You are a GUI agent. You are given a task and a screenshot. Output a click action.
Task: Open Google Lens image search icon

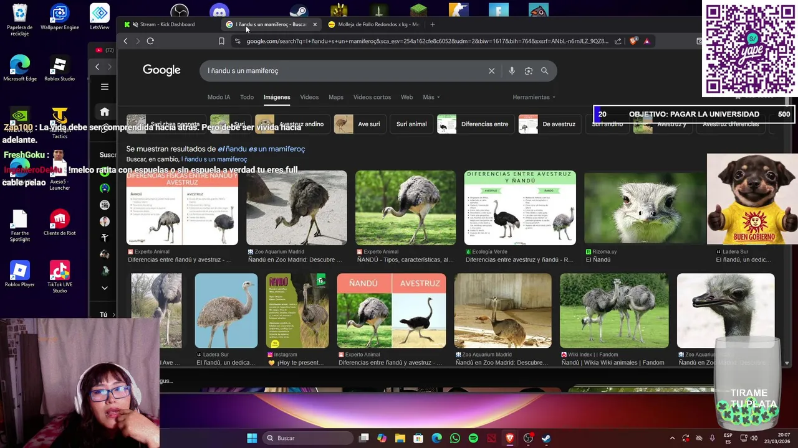(529, 71)
